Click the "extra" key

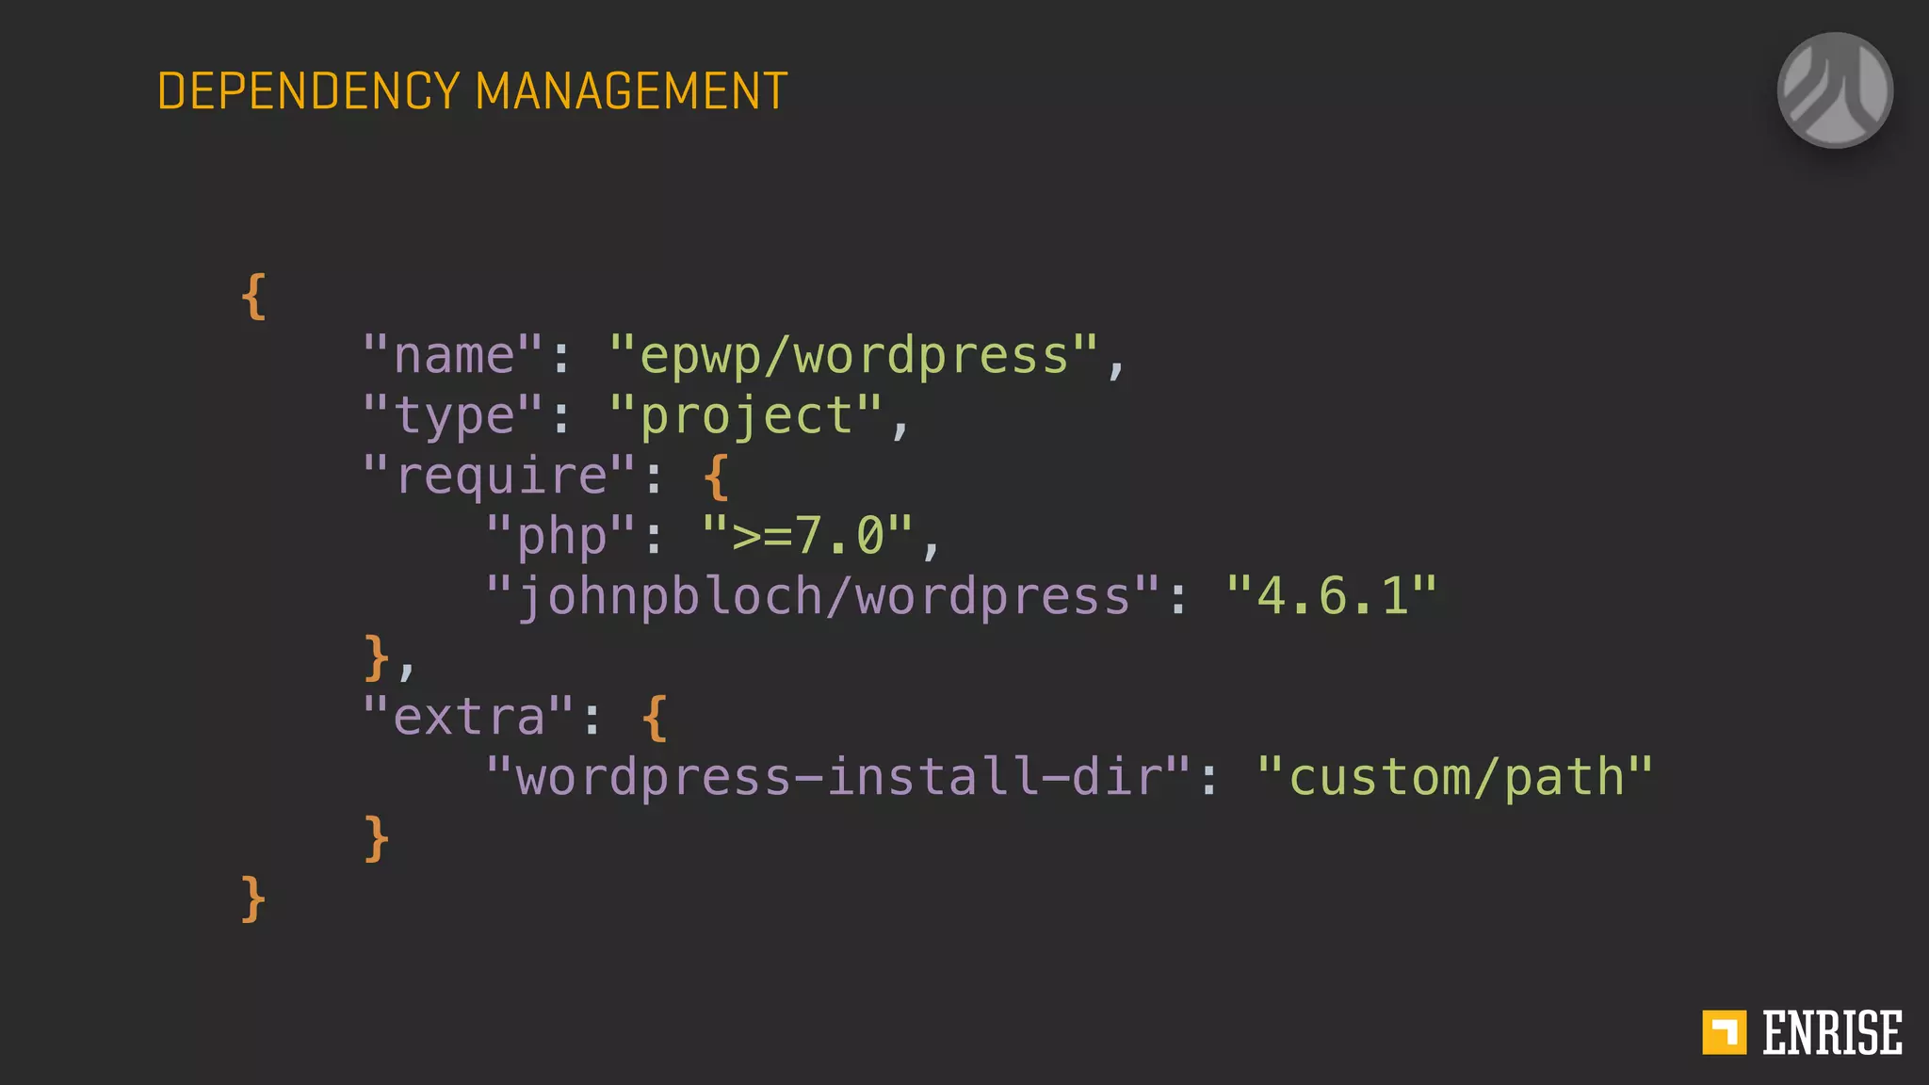coord(469,717)
